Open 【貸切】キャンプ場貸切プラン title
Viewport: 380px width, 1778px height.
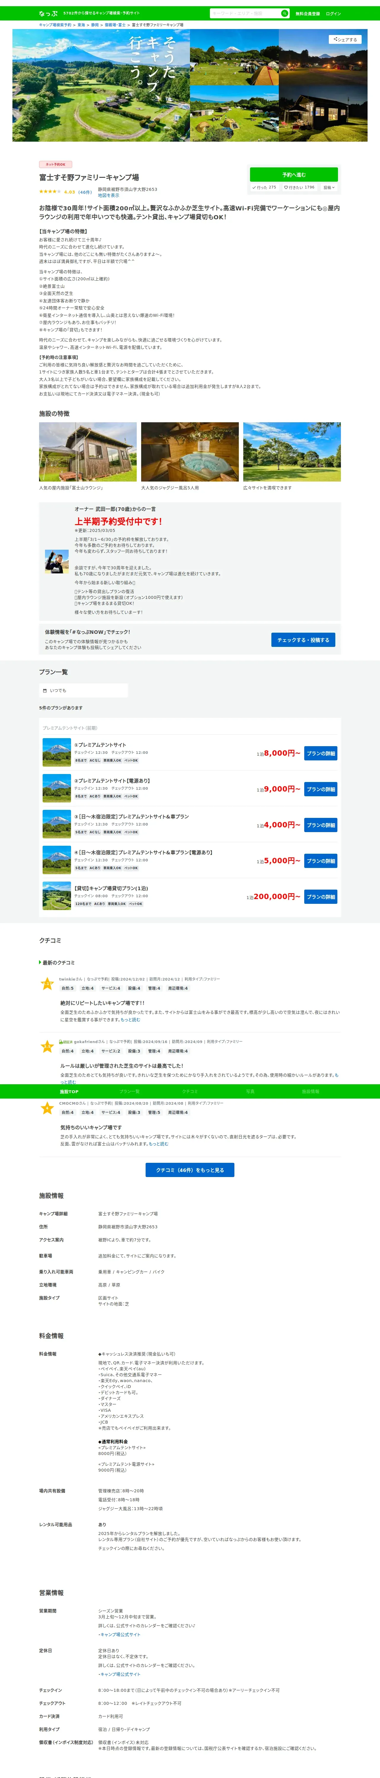tap(111, 888)
